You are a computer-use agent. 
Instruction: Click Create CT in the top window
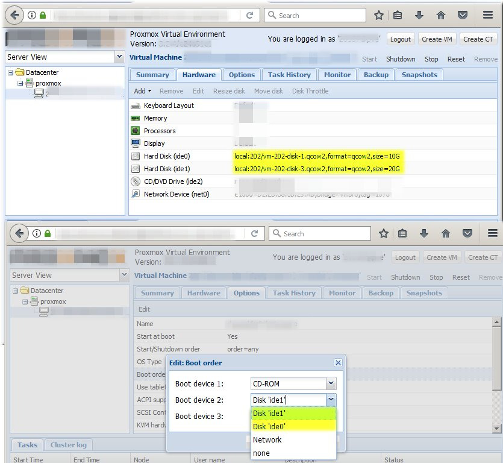[x=478, y=39]
